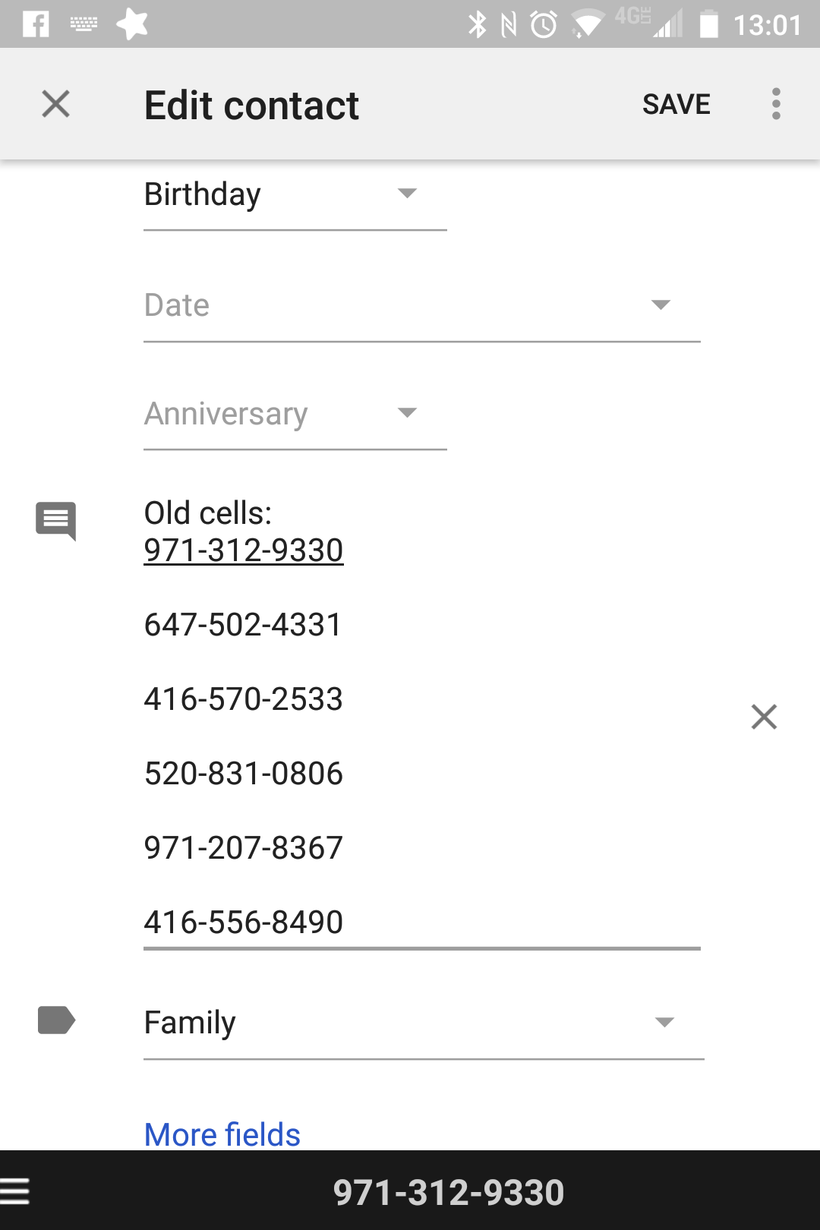Open the More fields link
The width and height of the screenshot is (820, 1230).
pos(222,1134)
